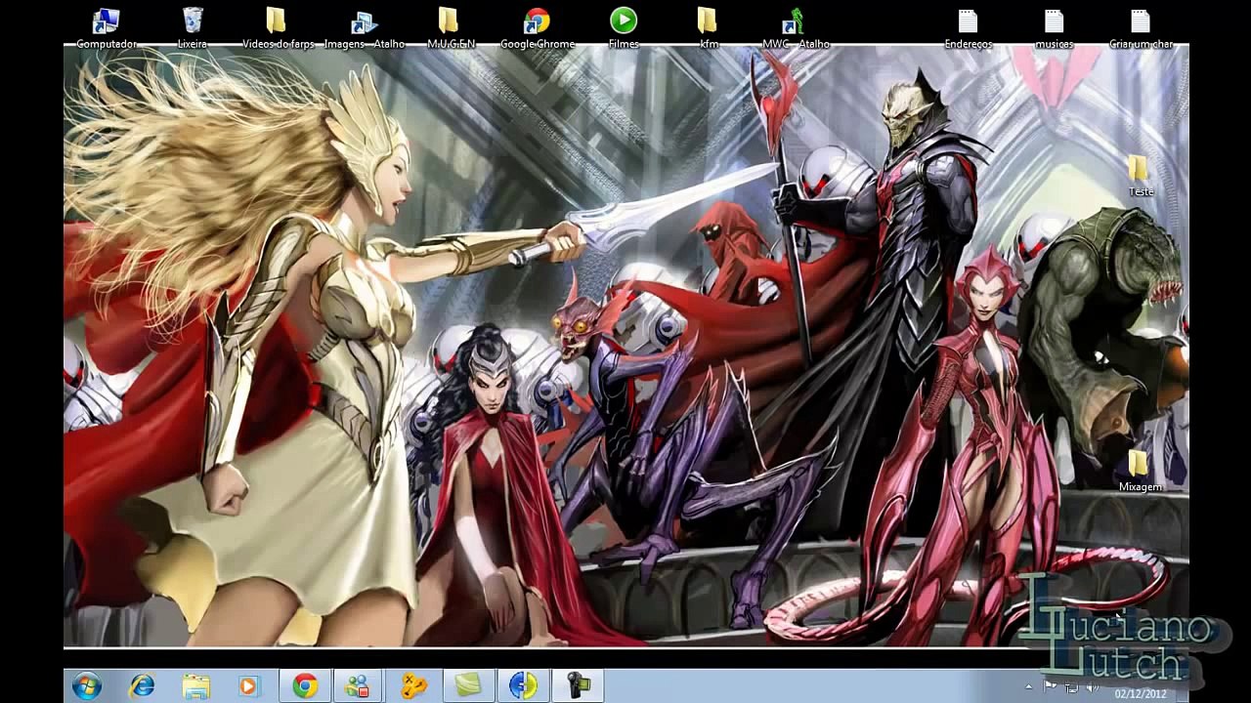
Task: Select the kfm folder on desktop
Action: point(709,27)
